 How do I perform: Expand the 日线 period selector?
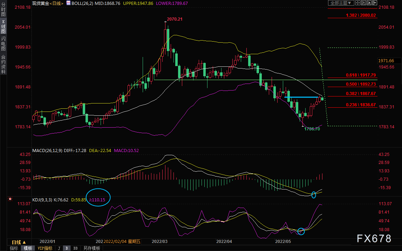pyautogui.click(x=19, y=242)
